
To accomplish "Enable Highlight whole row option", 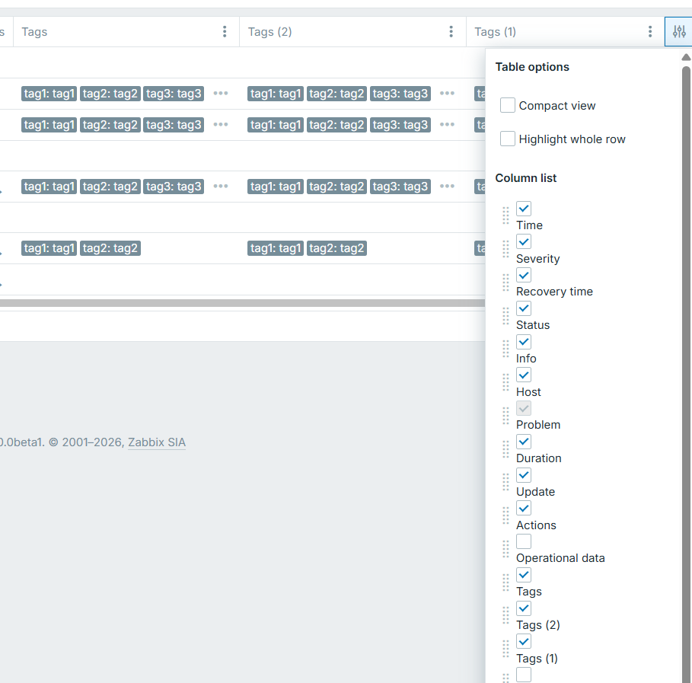I will (x=508, y=139).
